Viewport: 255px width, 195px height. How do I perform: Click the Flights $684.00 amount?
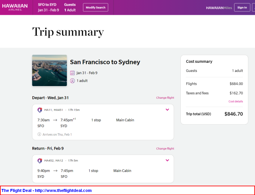tap(236, 84)
